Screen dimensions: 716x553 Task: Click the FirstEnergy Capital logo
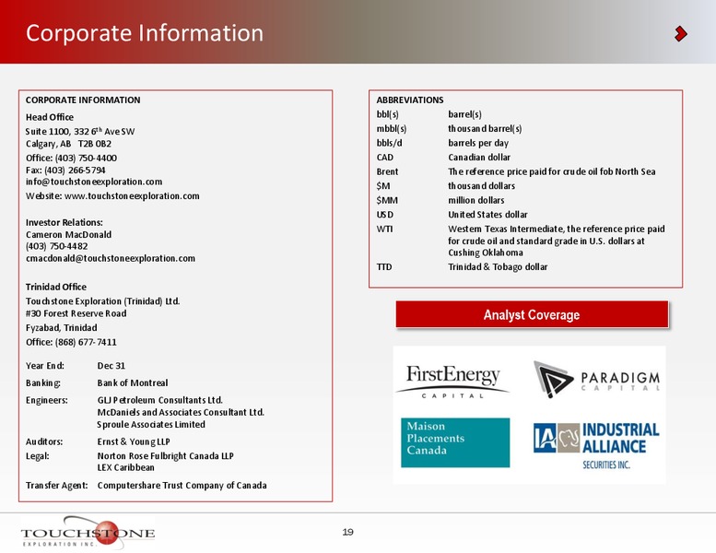452,381
